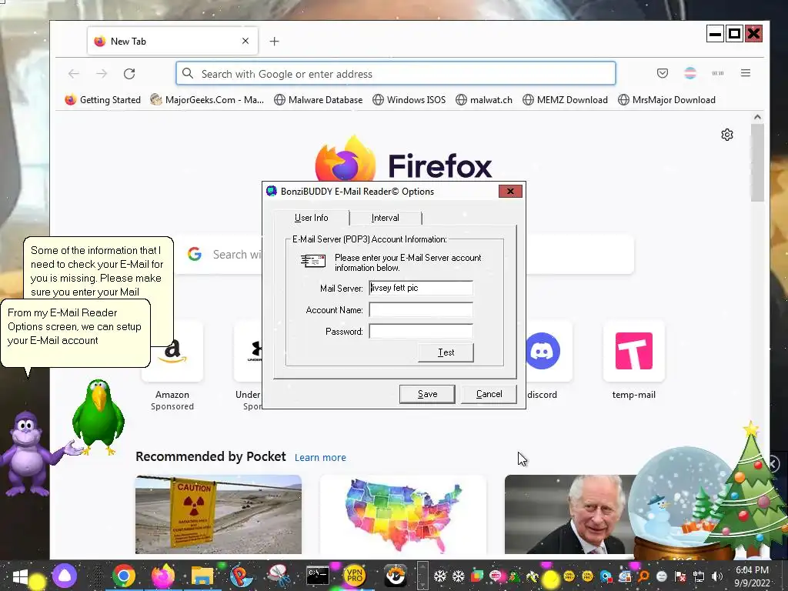Open File Explorer from the taskbar

click(202, 576)
